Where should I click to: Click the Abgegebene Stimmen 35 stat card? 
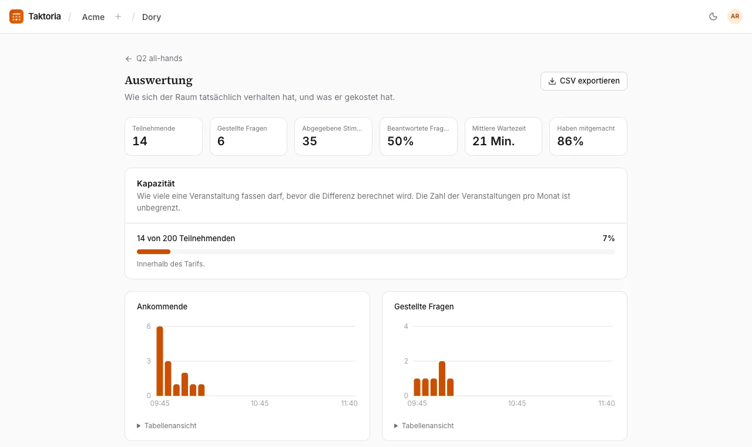click(x=333, y=136)
